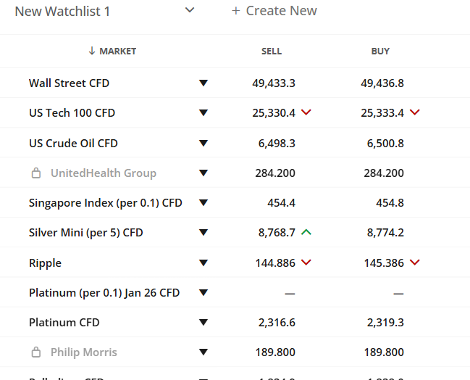
Task: Click the sort arrow in the Market header
Action: (x=92, y=51)
